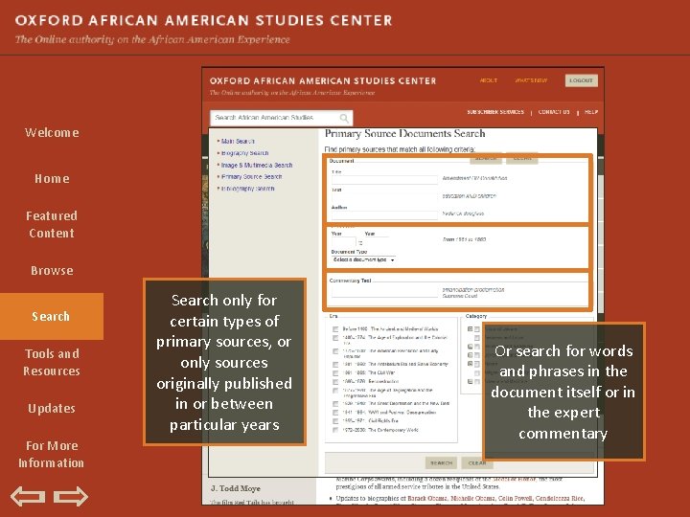Open the Bibliography Search link
This screenshot has height=517, width=690.
pos(247,189)
